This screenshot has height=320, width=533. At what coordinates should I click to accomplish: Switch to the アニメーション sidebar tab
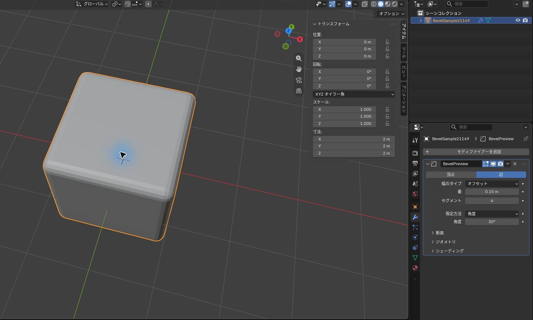(404, 99)
